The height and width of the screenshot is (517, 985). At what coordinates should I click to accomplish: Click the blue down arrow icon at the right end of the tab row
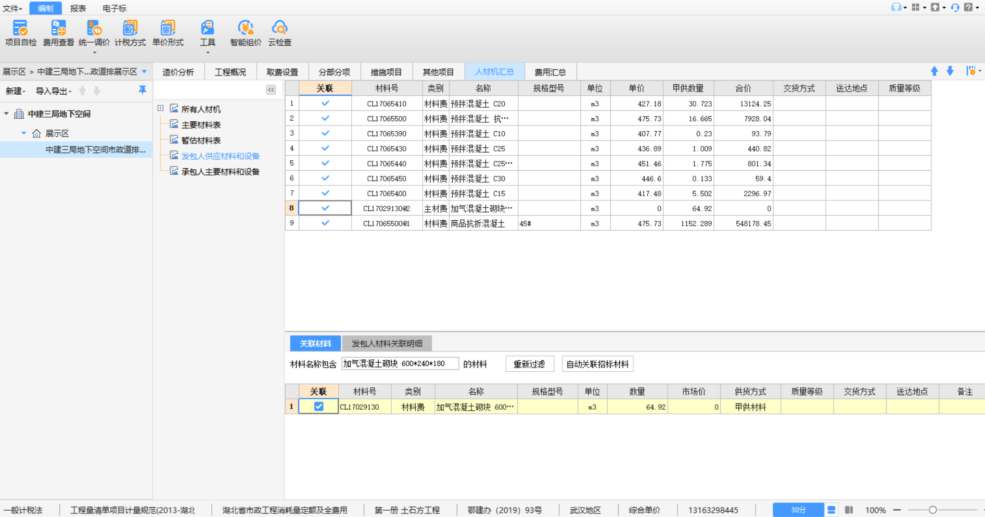(950, 71)
